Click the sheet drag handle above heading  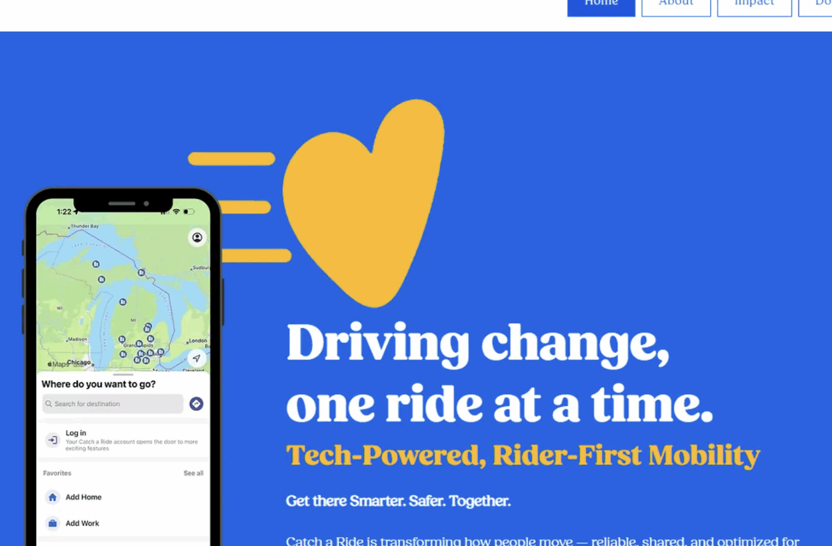(x=123, y=375)
